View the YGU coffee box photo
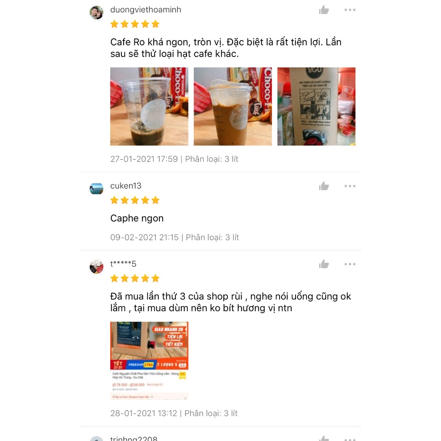This screenshot has height=441, width=441. click(316, 106)
